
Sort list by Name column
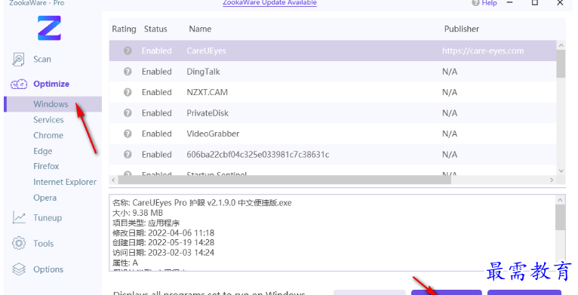point(200,29)
